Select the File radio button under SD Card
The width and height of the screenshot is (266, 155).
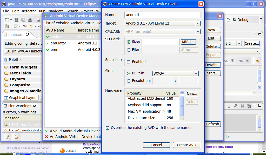[x=129, y=50]
